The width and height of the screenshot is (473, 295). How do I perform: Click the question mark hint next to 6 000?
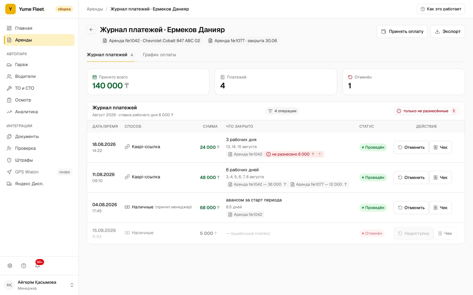(320, 154)
